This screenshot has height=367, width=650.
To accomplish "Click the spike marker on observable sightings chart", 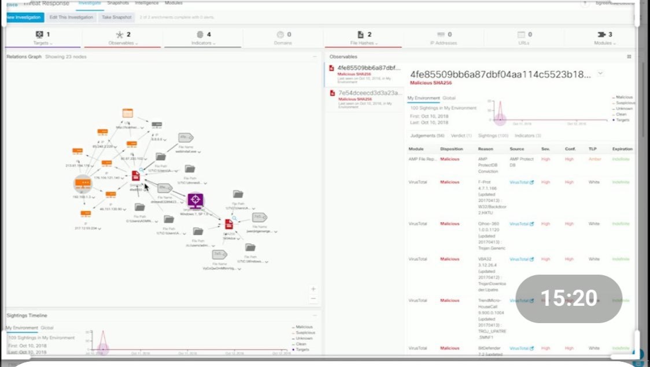I will coord(500,119).
